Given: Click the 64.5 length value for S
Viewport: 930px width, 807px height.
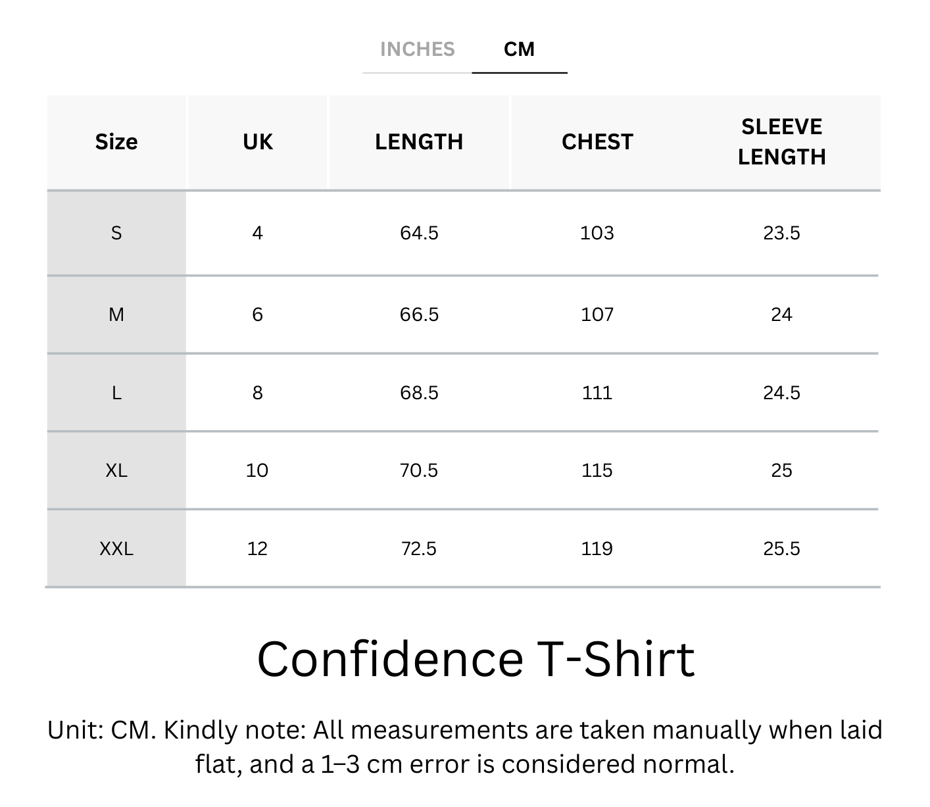Looking at the screenshot, I should (x=419, y=233).
